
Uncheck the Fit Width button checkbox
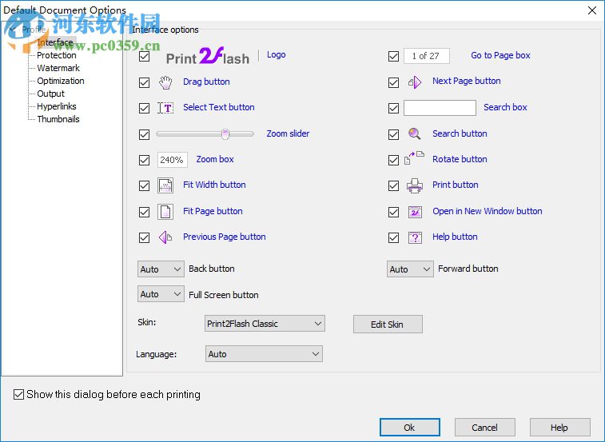tap(145, 185)
